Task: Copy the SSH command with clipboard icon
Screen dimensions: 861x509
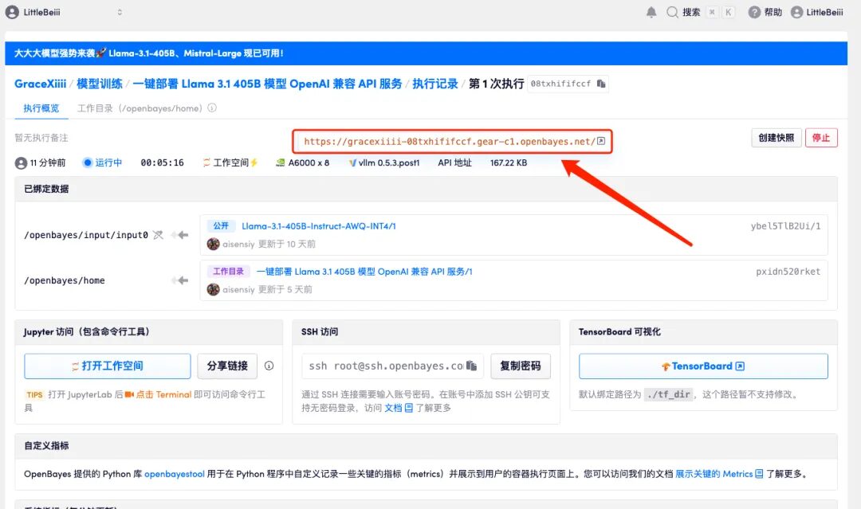Action: [472, 366]
